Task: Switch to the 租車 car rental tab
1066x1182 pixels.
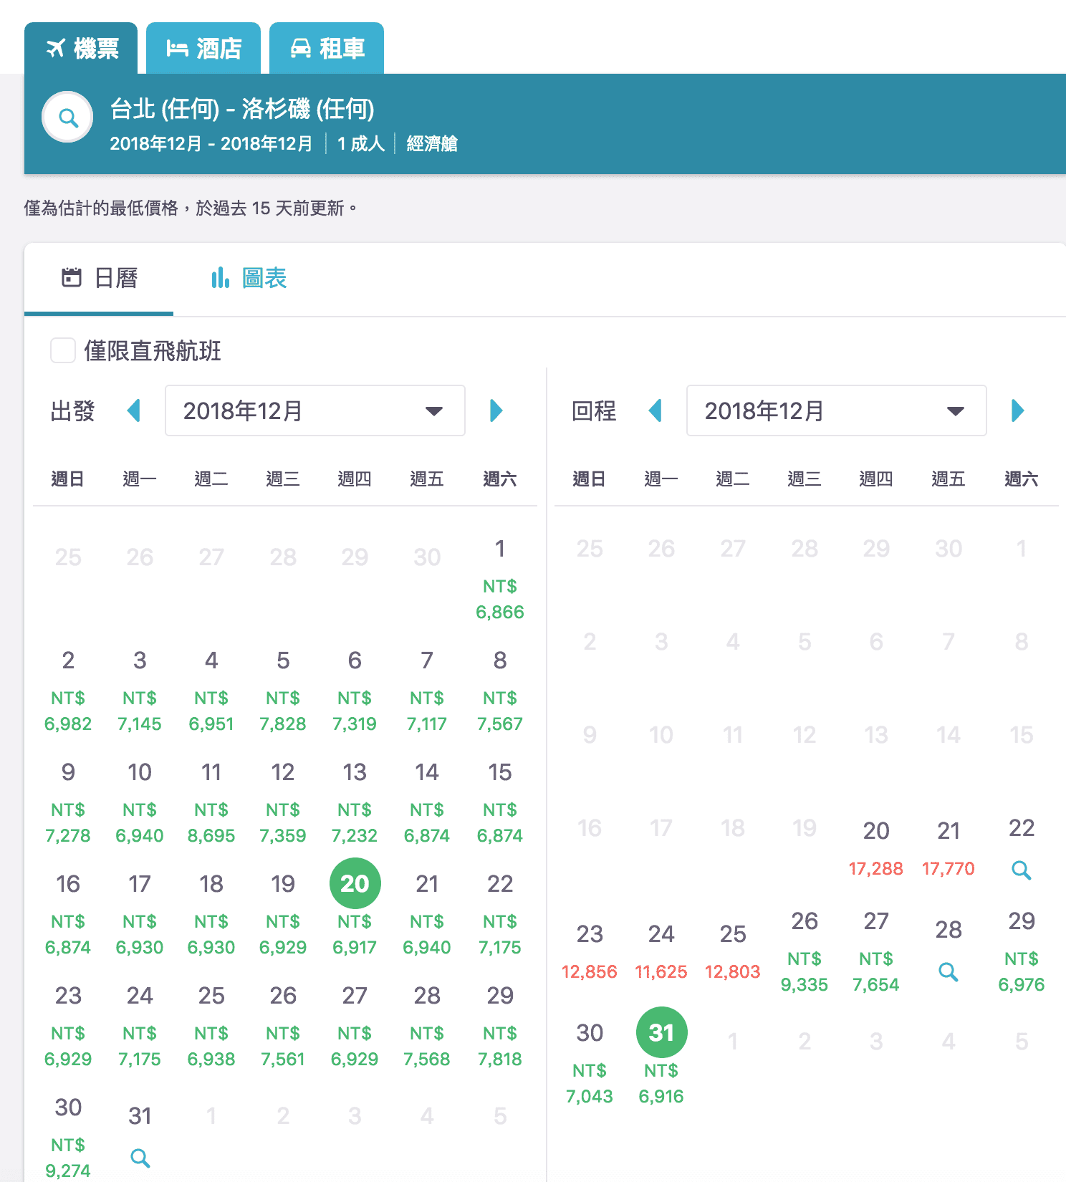Action: click(327, 48)
